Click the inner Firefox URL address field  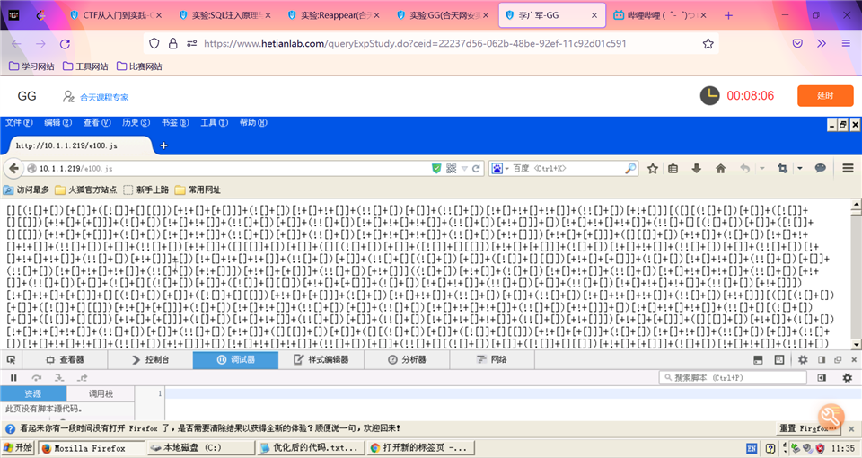click(233, 168)
